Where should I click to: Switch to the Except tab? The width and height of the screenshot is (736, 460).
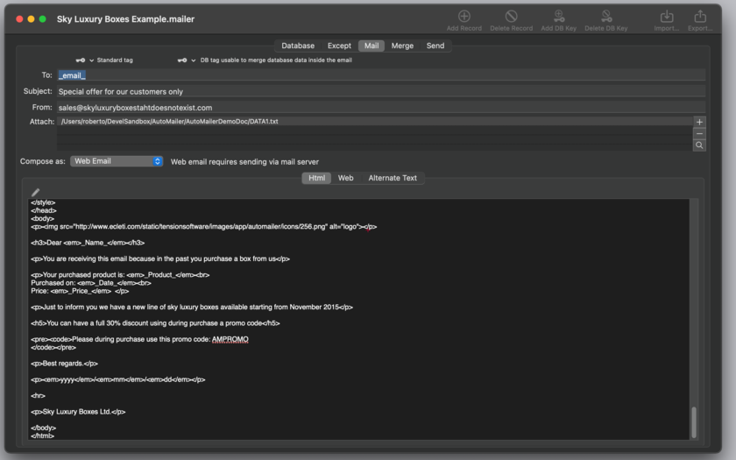[339, 46]
